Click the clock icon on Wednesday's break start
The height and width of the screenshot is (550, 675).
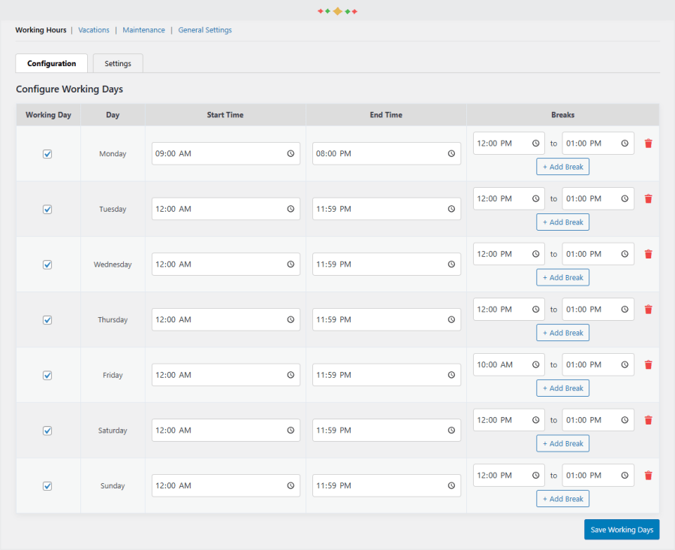535,253
